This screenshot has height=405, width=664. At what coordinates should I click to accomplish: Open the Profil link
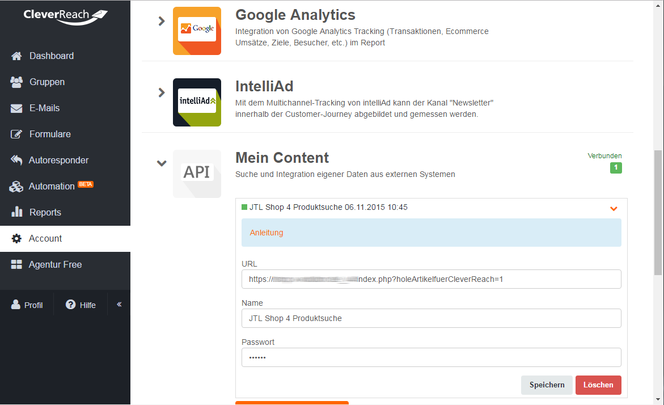coord(27,305)
